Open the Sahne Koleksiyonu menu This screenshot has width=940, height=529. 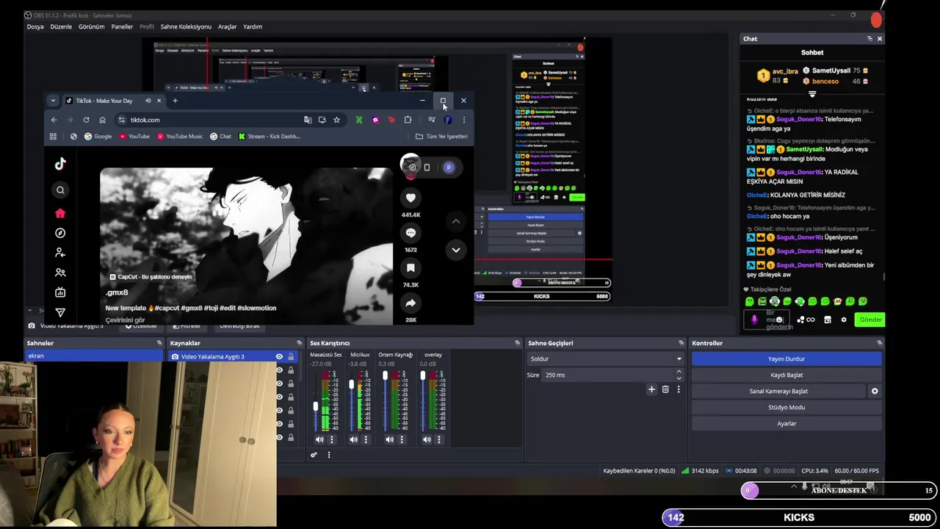pos(186,26)
